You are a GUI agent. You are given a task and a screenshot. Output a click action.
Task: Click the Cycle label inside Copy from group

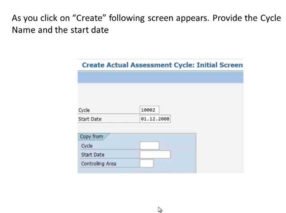87,146
